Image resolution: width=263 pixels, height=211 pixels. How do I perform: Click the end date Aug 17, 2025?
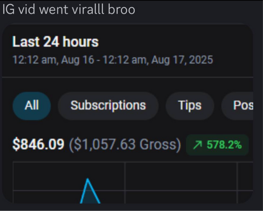pyautogui.click(x=182, y=60)
